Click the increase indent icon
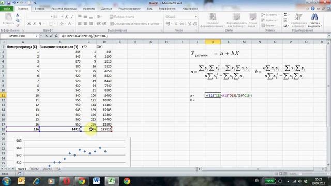 tap(104, 24)
